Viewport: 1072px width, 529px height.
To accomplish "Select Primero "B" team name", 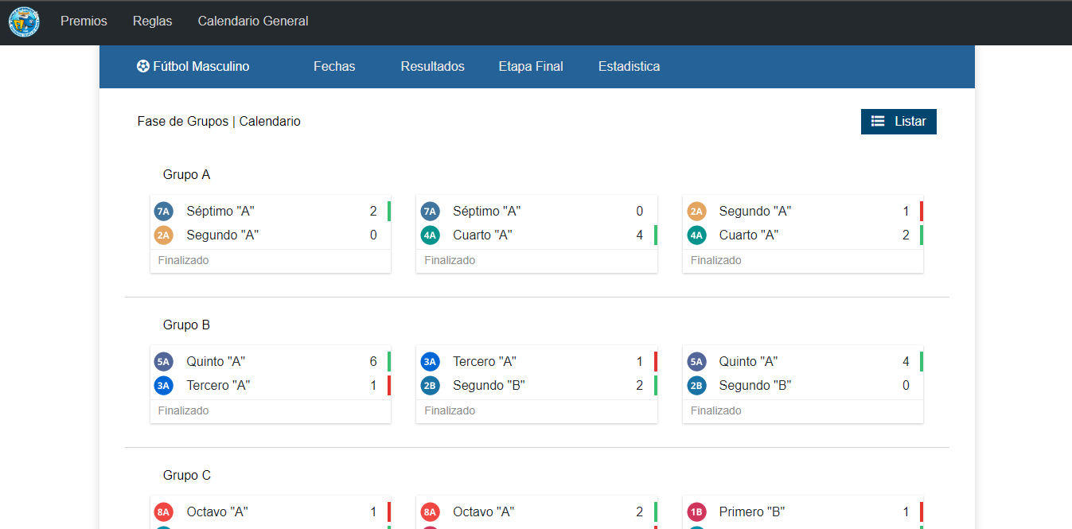I will (752, 512).
